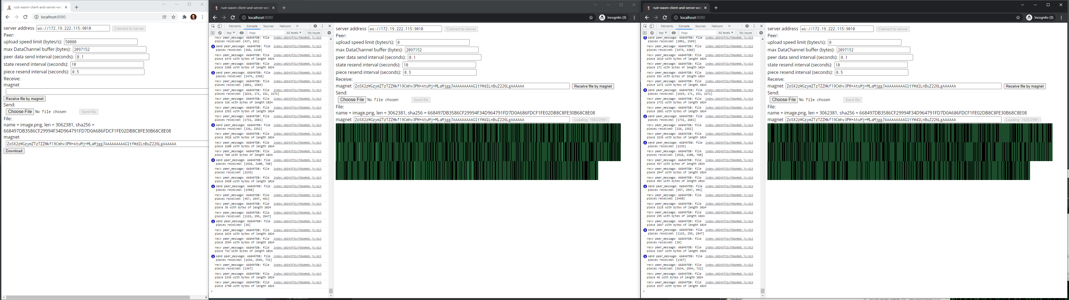1069x300 pixels.
Task: Click Incognito (3) indicator in middle window
Action: (x=613, y=17)
